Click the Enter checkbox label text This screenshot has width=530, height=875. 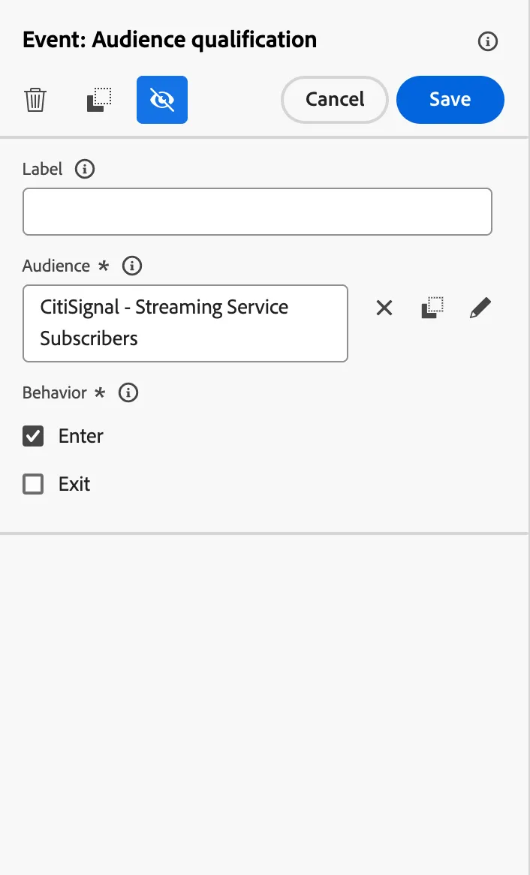coord(81,436)
